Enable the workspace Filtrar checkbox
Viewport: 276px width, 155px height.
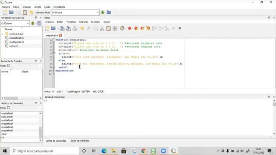(9, 65)
